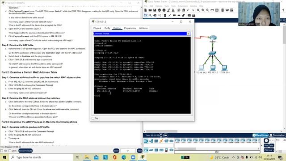Image resolution: width=286 pixels, height=161 pixels.
Task: Click Fast Forward Time button
Action: pyautogui.click(x=165, y=136)
